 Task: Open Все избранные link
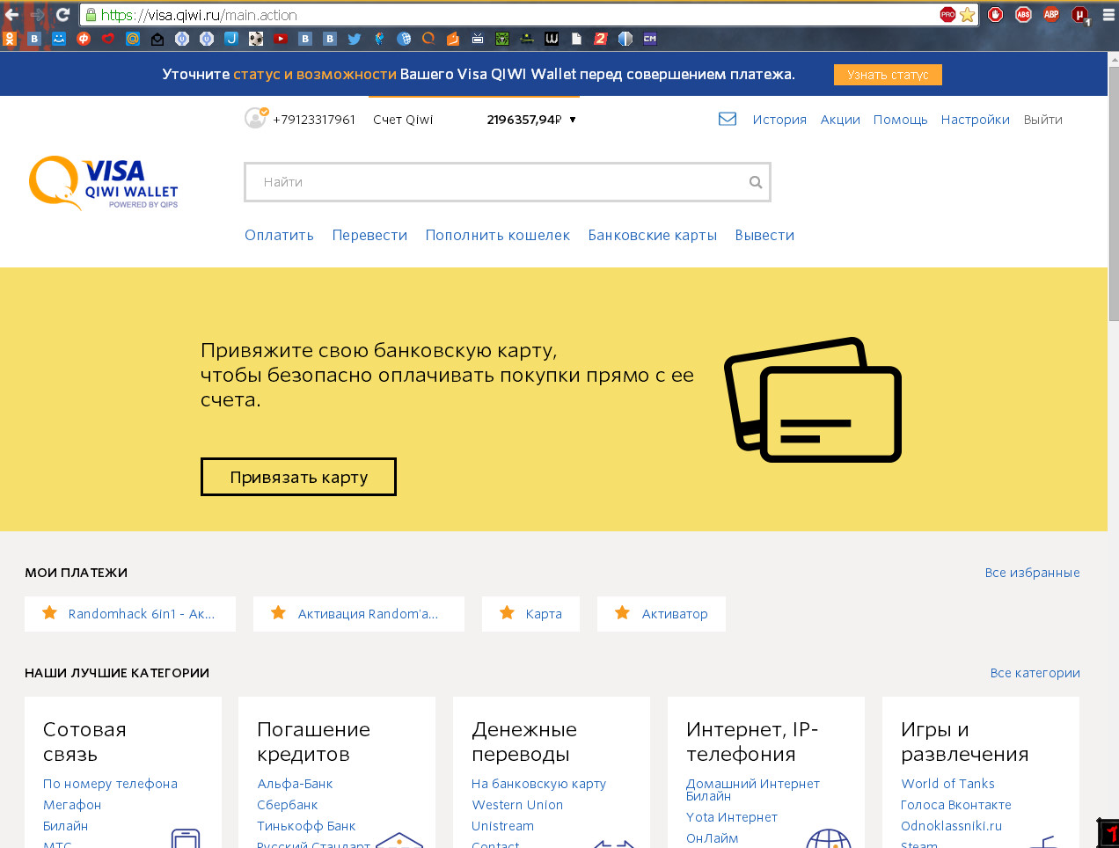(x=1032, y=573)
